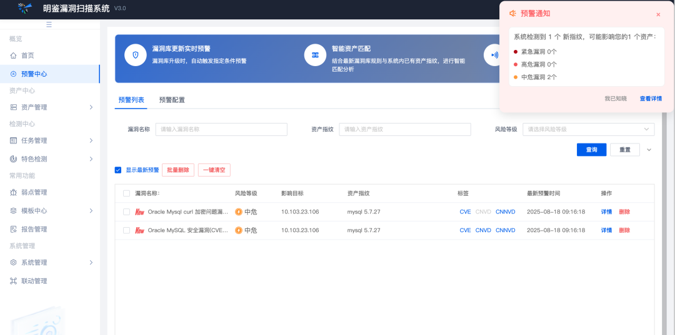Click the home icon beside 首页

(14, 56)
